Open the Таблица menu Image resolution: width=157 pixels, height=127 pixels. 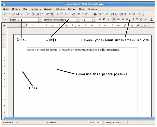tap(60, 9)
